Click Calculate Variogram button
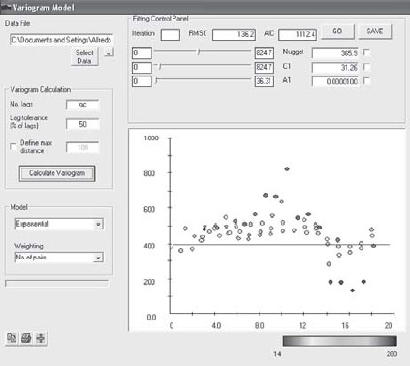Image resolution: width=410 pixels, height=366 pixels. [x=57, y=173]
